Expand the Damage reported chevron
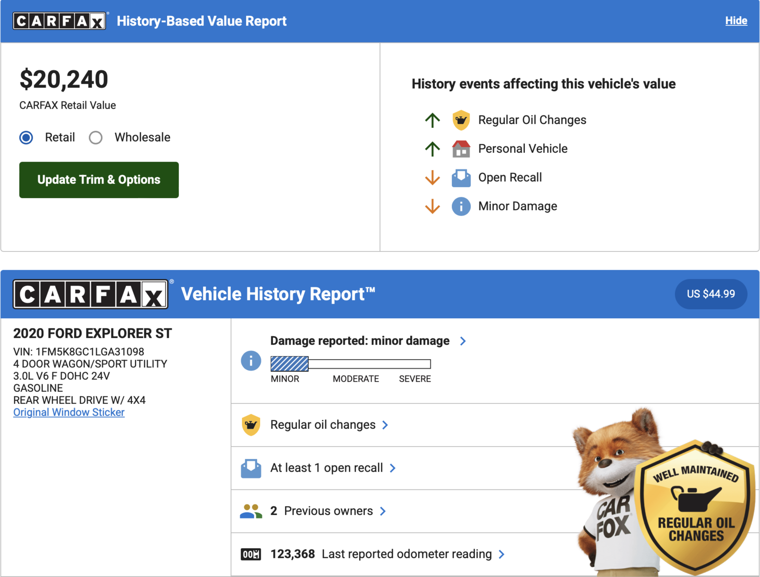760x577 pixels. (463, 341)
